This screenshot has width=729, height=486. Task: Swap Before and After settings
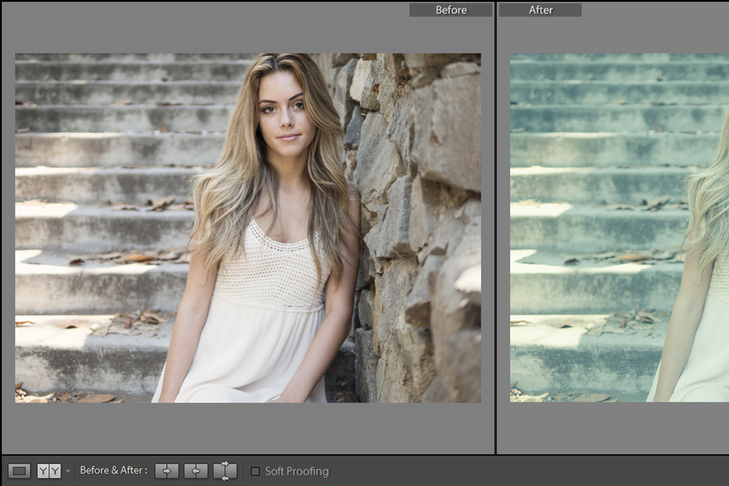(x=225, y=471)
